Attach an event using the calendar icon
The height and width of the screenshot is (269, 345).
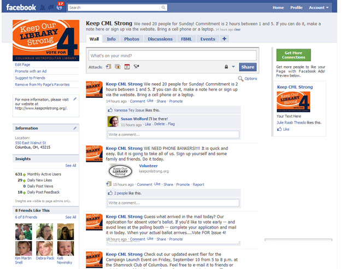pyautogui.click(x=127, y=67)
